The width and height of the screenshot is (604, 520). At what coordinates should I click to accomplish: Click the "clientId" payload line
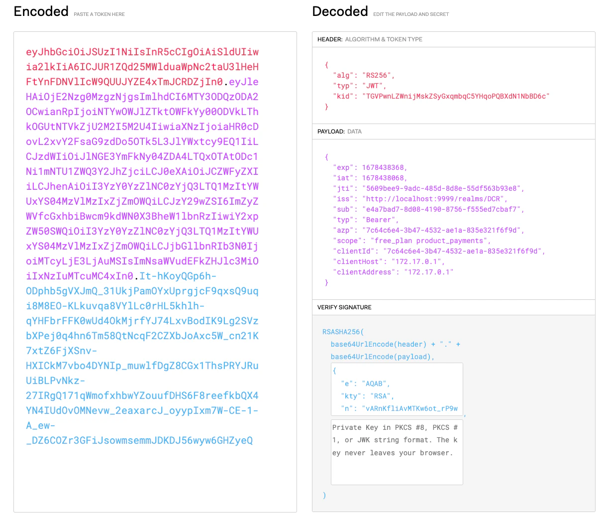pos(439,251)
